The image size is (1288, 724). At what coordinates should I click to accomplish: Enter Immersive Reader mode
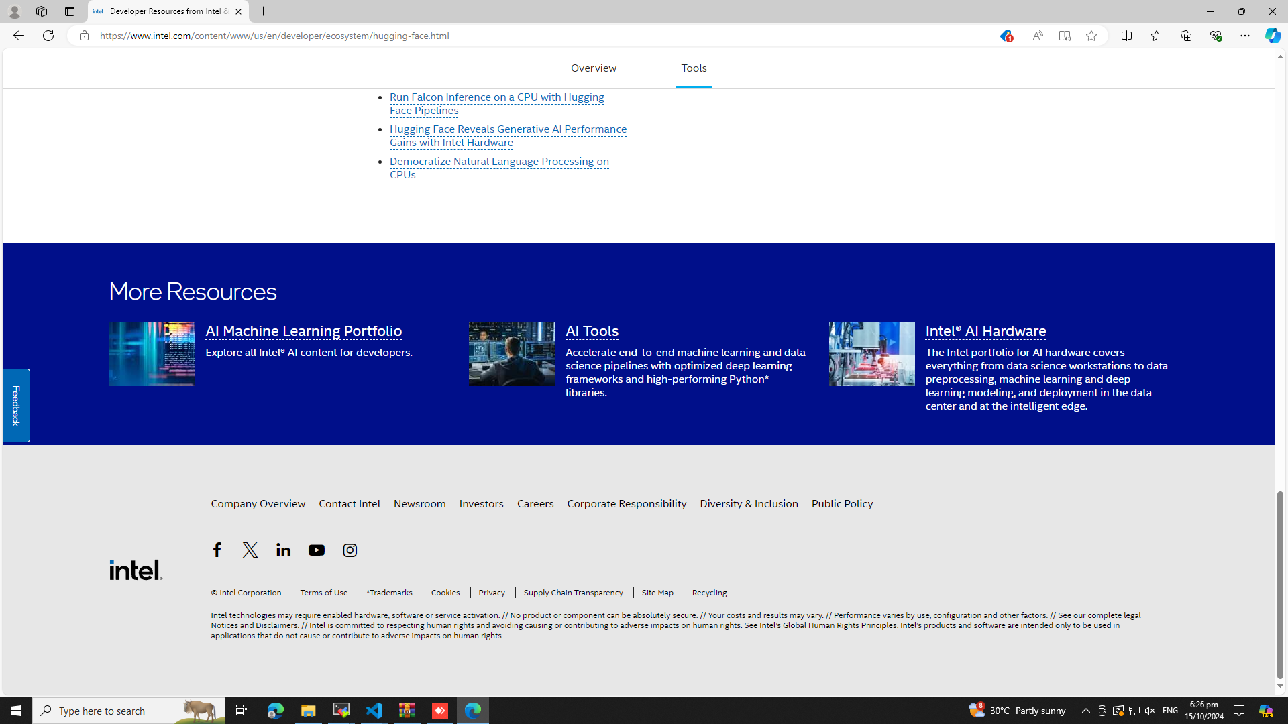1065,36
